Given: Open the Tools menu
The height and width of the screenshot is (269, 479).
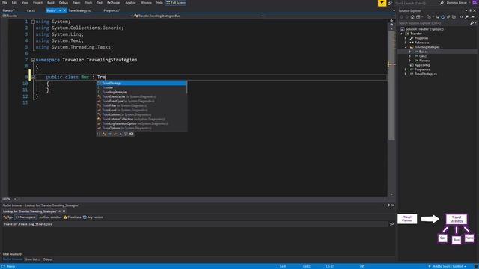Looking at the screenshot, I should (88, 3).
